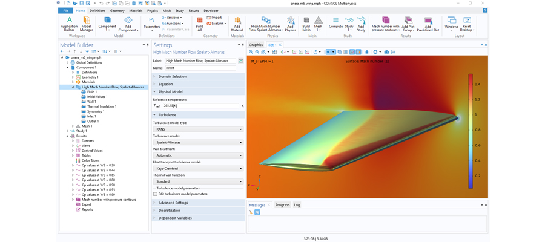545x242 pixels.
Task: Click the graphics snapshot camera icon
Action: (x=386, y=52)
